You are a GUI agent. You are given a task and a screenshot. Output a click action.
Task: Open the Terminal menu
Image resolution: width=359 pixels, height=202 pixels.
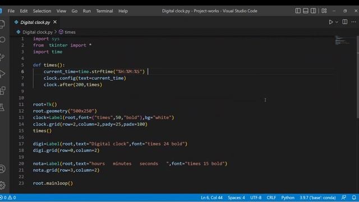104,11
